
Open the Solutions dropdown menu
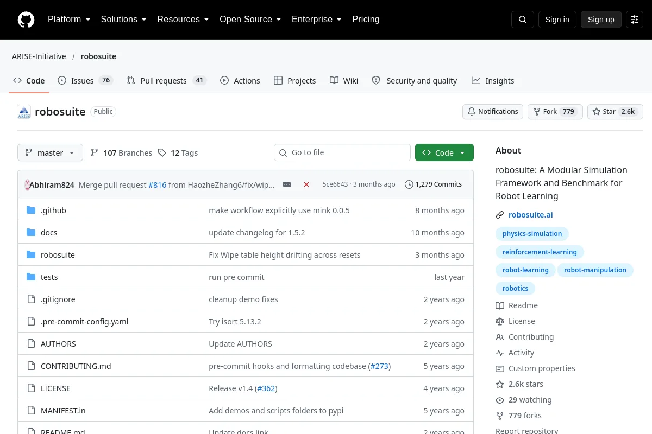click(x=123, y=20)
